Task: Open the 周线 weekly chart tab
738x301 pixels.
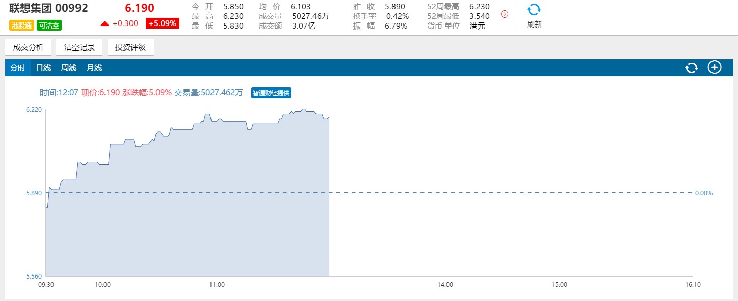Action: pyautogui.click(x=69, y=68)
